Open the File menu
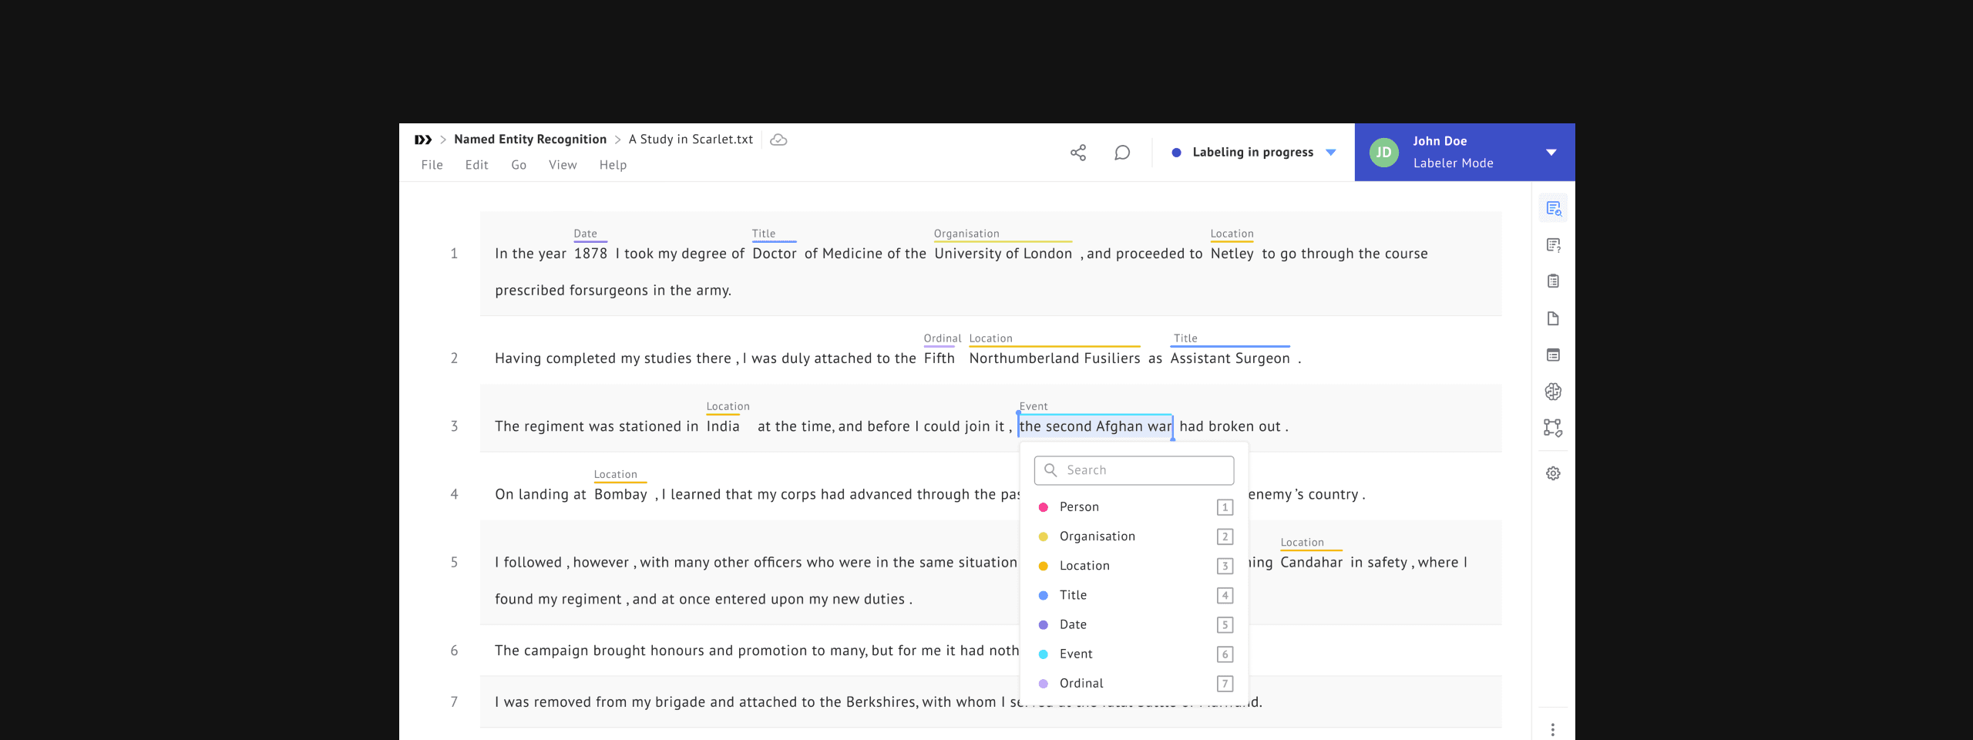 (x=432, y=165)
